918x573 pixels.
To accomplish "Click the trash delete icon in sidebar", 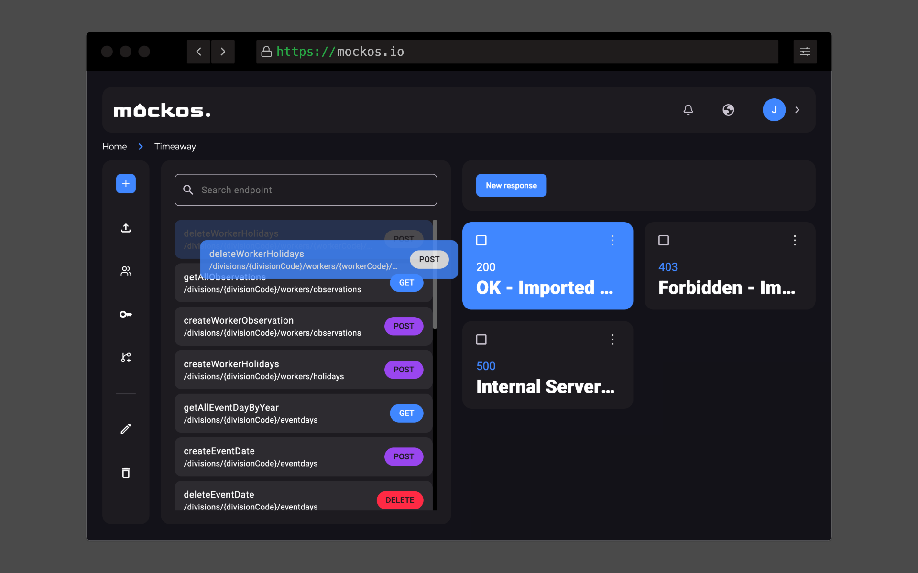I will (x=126, y=473).
